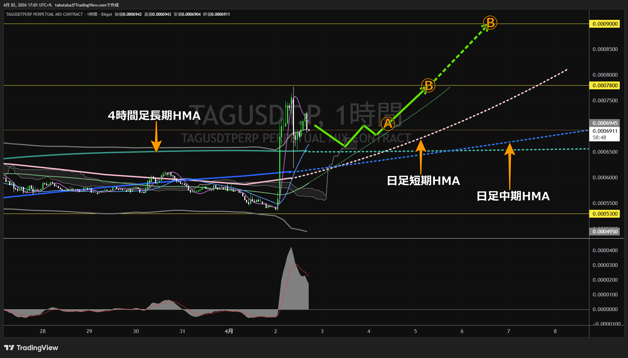Select the circled B marker near 0.0009000 line

pos(490,23)
